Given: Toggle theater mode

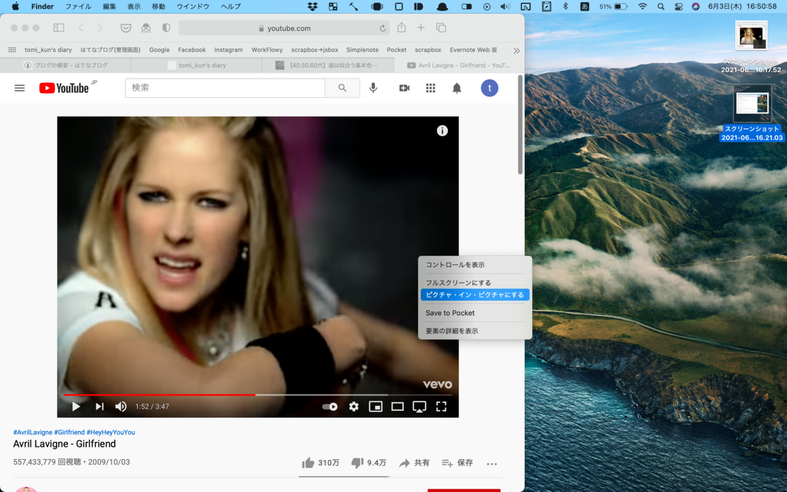Looking at the screenshot, I should (x=397, y=407).
